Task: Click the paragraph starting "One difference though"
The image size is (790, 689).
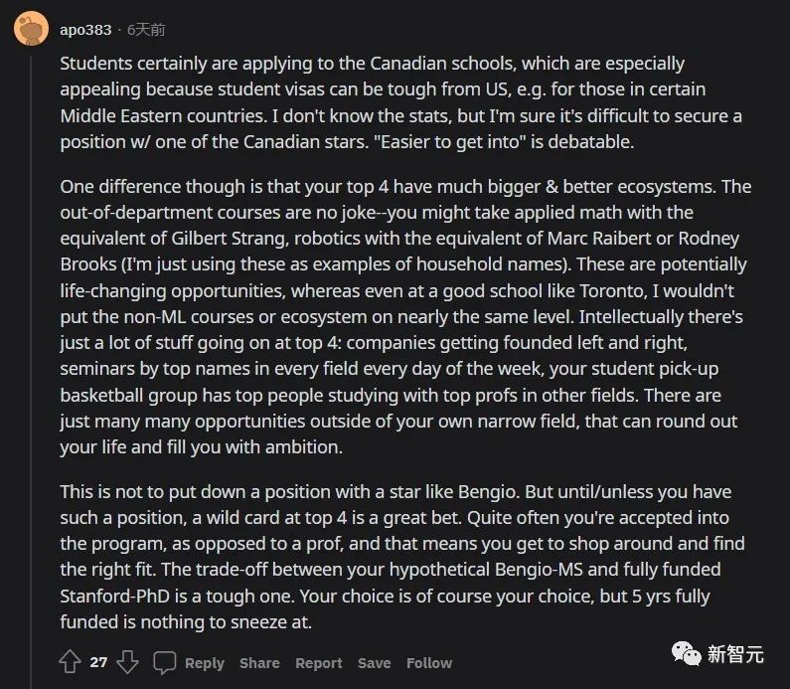Action: pos(397,316)
